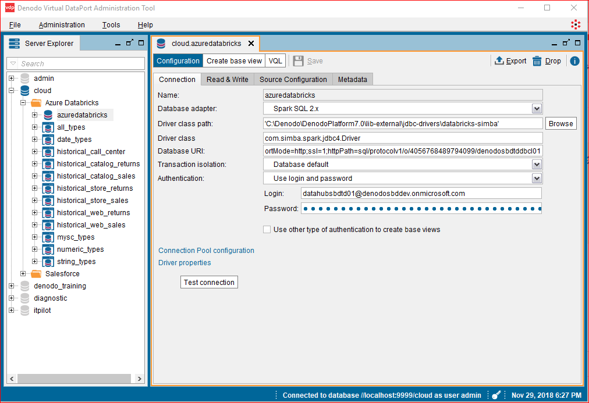The width and height of the screenshot is (589, 403).
Task: Click the scroll right arrow in Server Explorer
Action: click(x=139, y=379)
